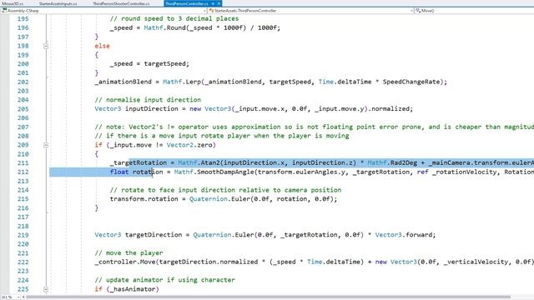The width and height of the screenshot is (534, 300).
Task: Click '_animationBlend' at the start of line 202
Action: tap(123, 82)
